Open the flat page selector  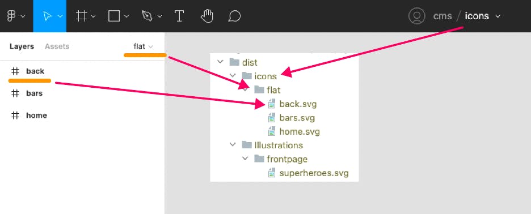click(144, 46)
